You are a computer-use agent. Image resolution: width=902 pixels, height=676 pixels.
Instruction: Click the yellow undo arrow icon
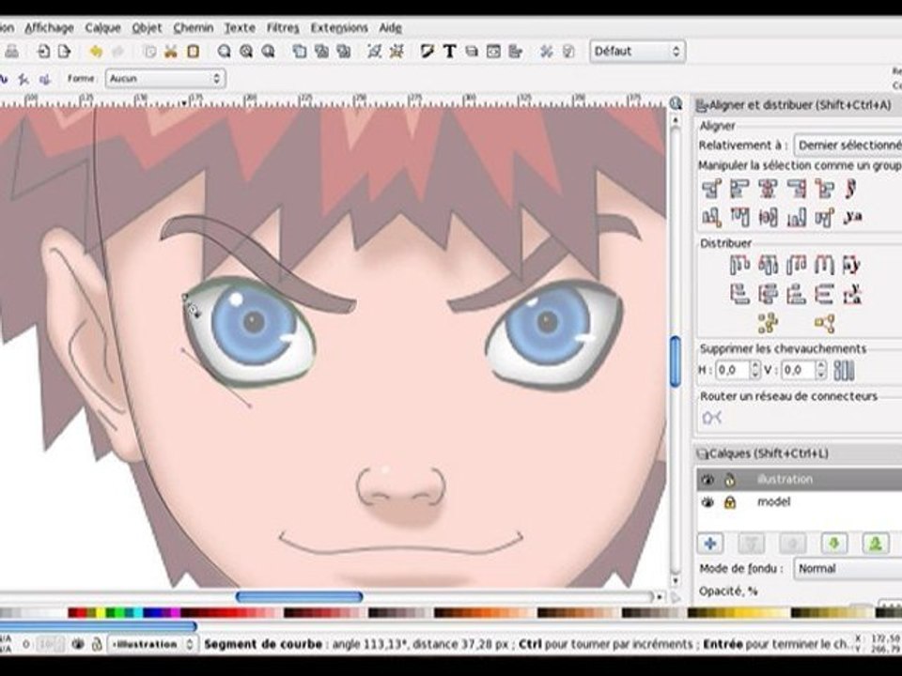point(96,52)
